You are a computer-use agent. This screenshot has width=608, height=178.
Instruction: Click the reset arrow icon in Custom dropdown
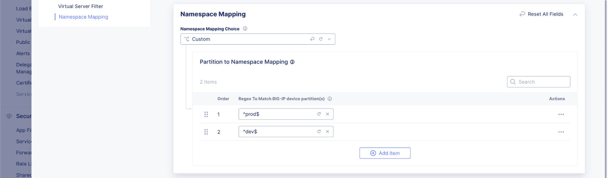coord(312,39)
